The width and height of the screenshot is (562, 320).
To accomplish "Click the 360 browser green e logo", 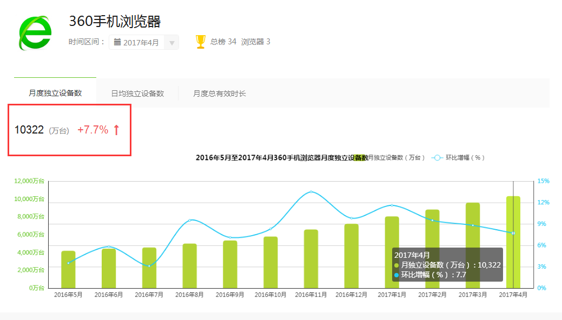I will 35,32.
